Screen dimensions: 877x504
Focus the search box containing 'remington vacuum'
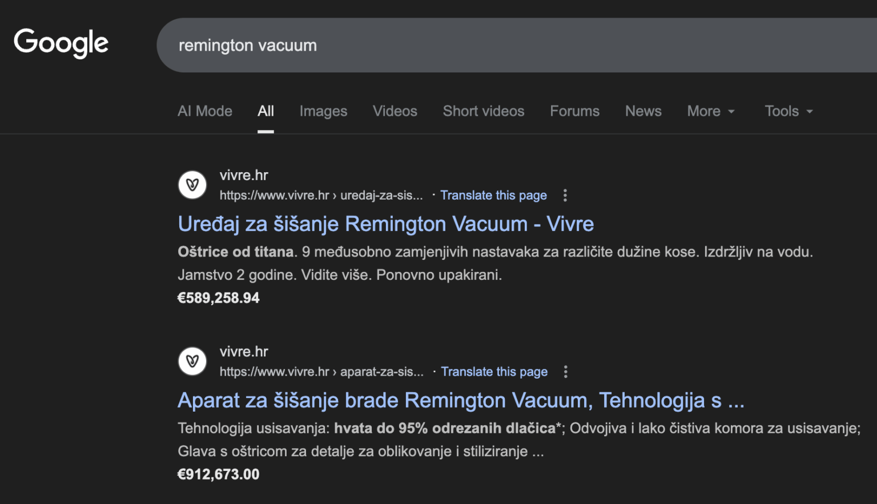(517, 45)
